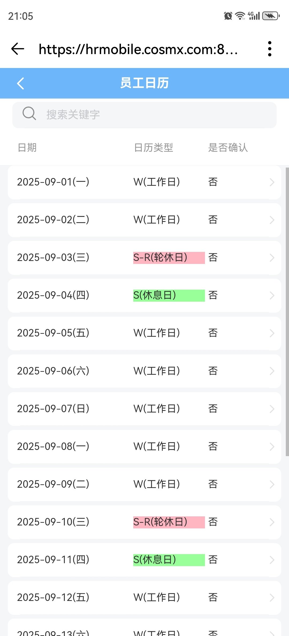Tap the Wi-Fi status icon
Screen dimensions: 289x636
(240, 16)
